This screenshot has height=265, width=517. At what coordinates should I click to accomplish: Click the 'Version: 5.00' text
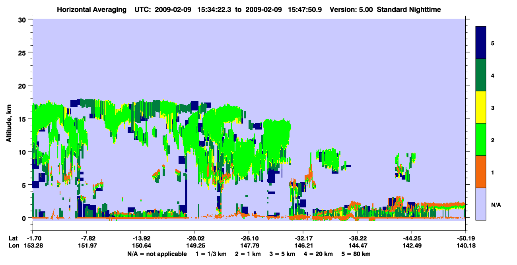351,9
